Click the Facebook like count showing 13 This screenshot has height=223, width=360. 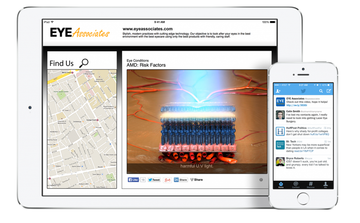pos(143,180)
